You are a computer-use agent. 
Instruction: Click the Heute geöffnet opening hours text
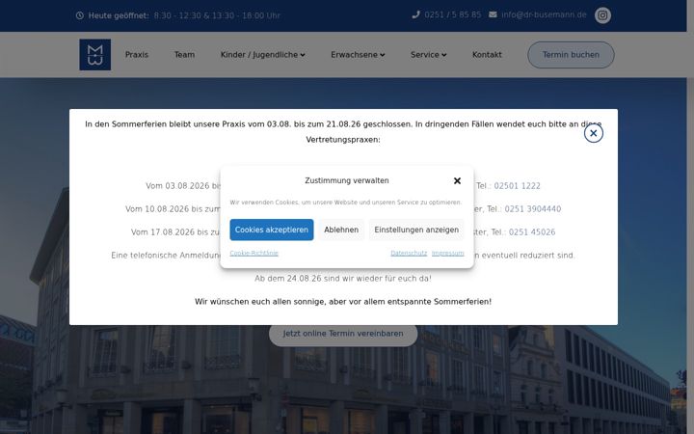pos(184,15)
